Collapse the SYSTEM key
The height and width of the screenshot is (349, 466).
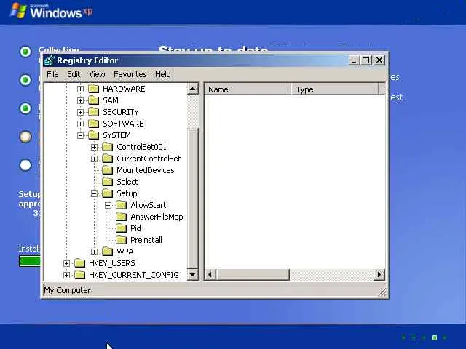coord(80,136)
